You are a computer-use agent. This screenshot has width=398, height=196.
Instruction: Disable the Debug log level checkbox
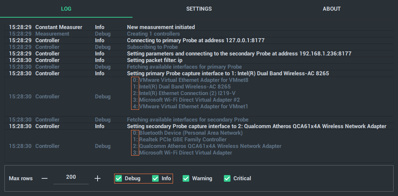click(119, 178)
